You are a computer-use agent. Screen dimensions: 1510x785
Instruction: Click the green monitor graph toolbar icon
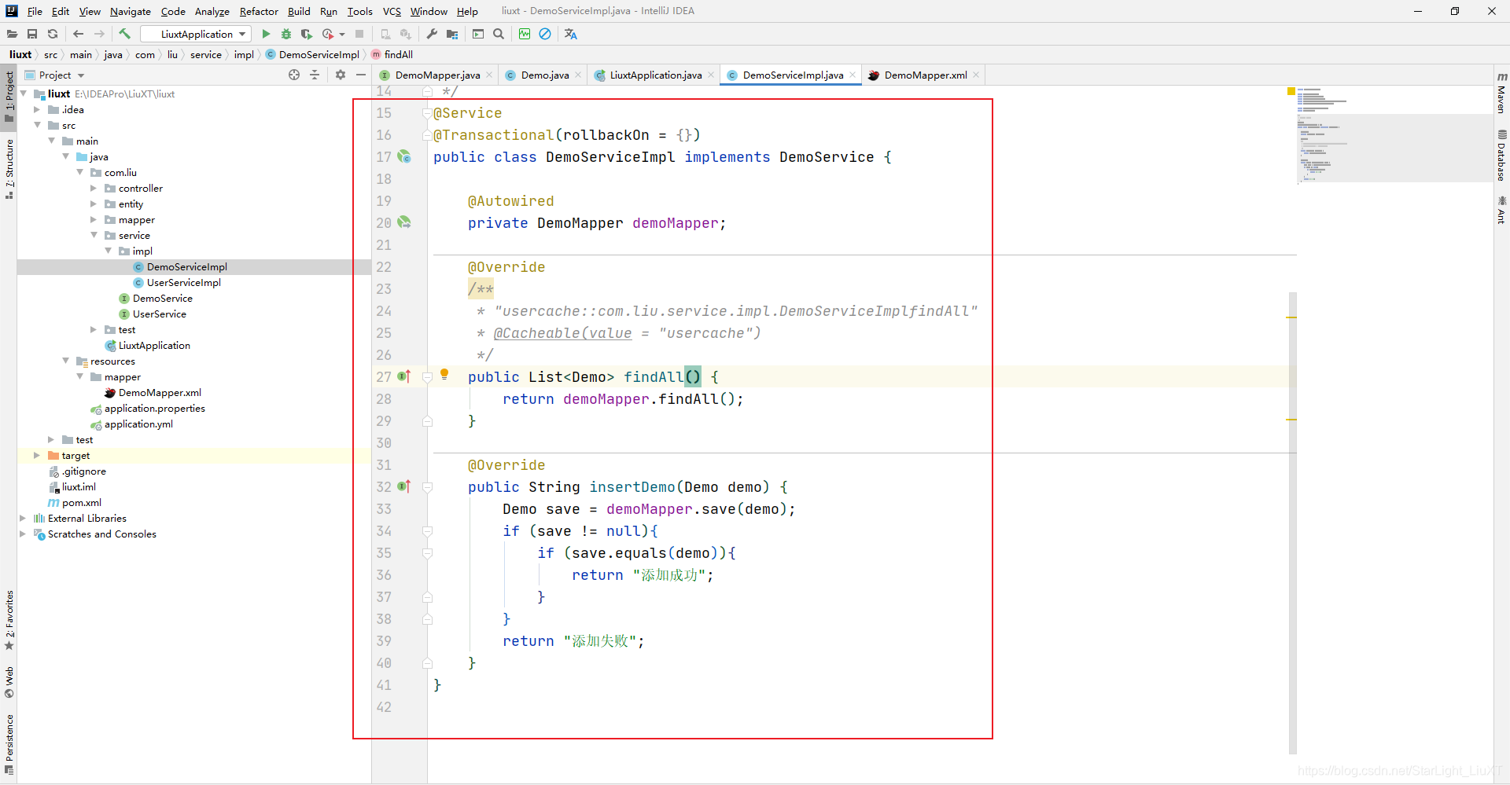tap(525, 34)
